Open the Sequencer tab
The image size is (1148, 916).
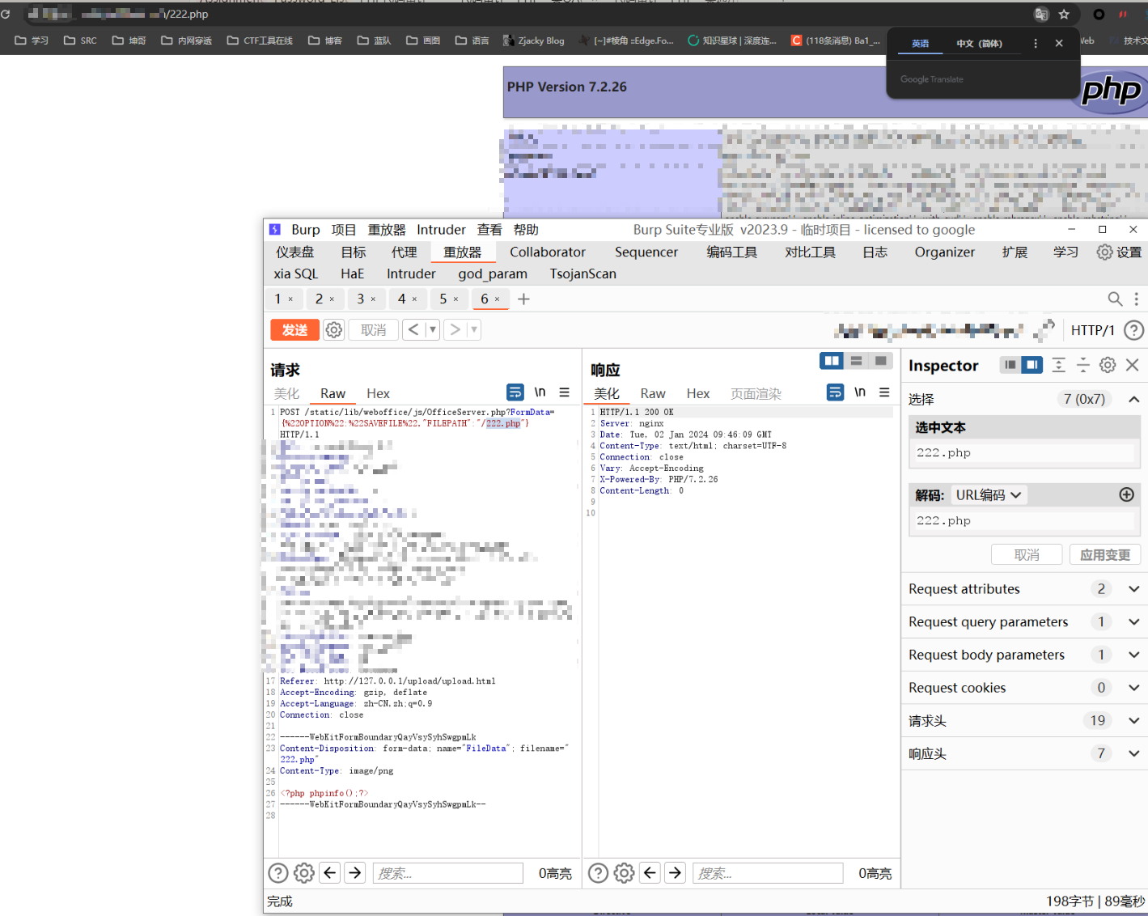[646, 252]
